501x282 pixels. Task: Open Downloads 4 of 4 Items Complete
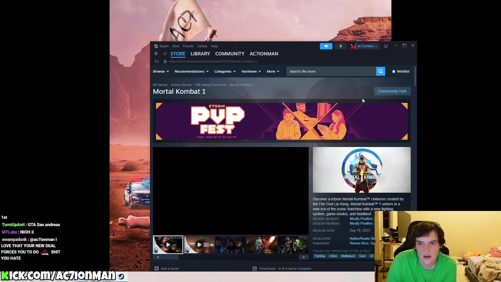pos(285,269)
